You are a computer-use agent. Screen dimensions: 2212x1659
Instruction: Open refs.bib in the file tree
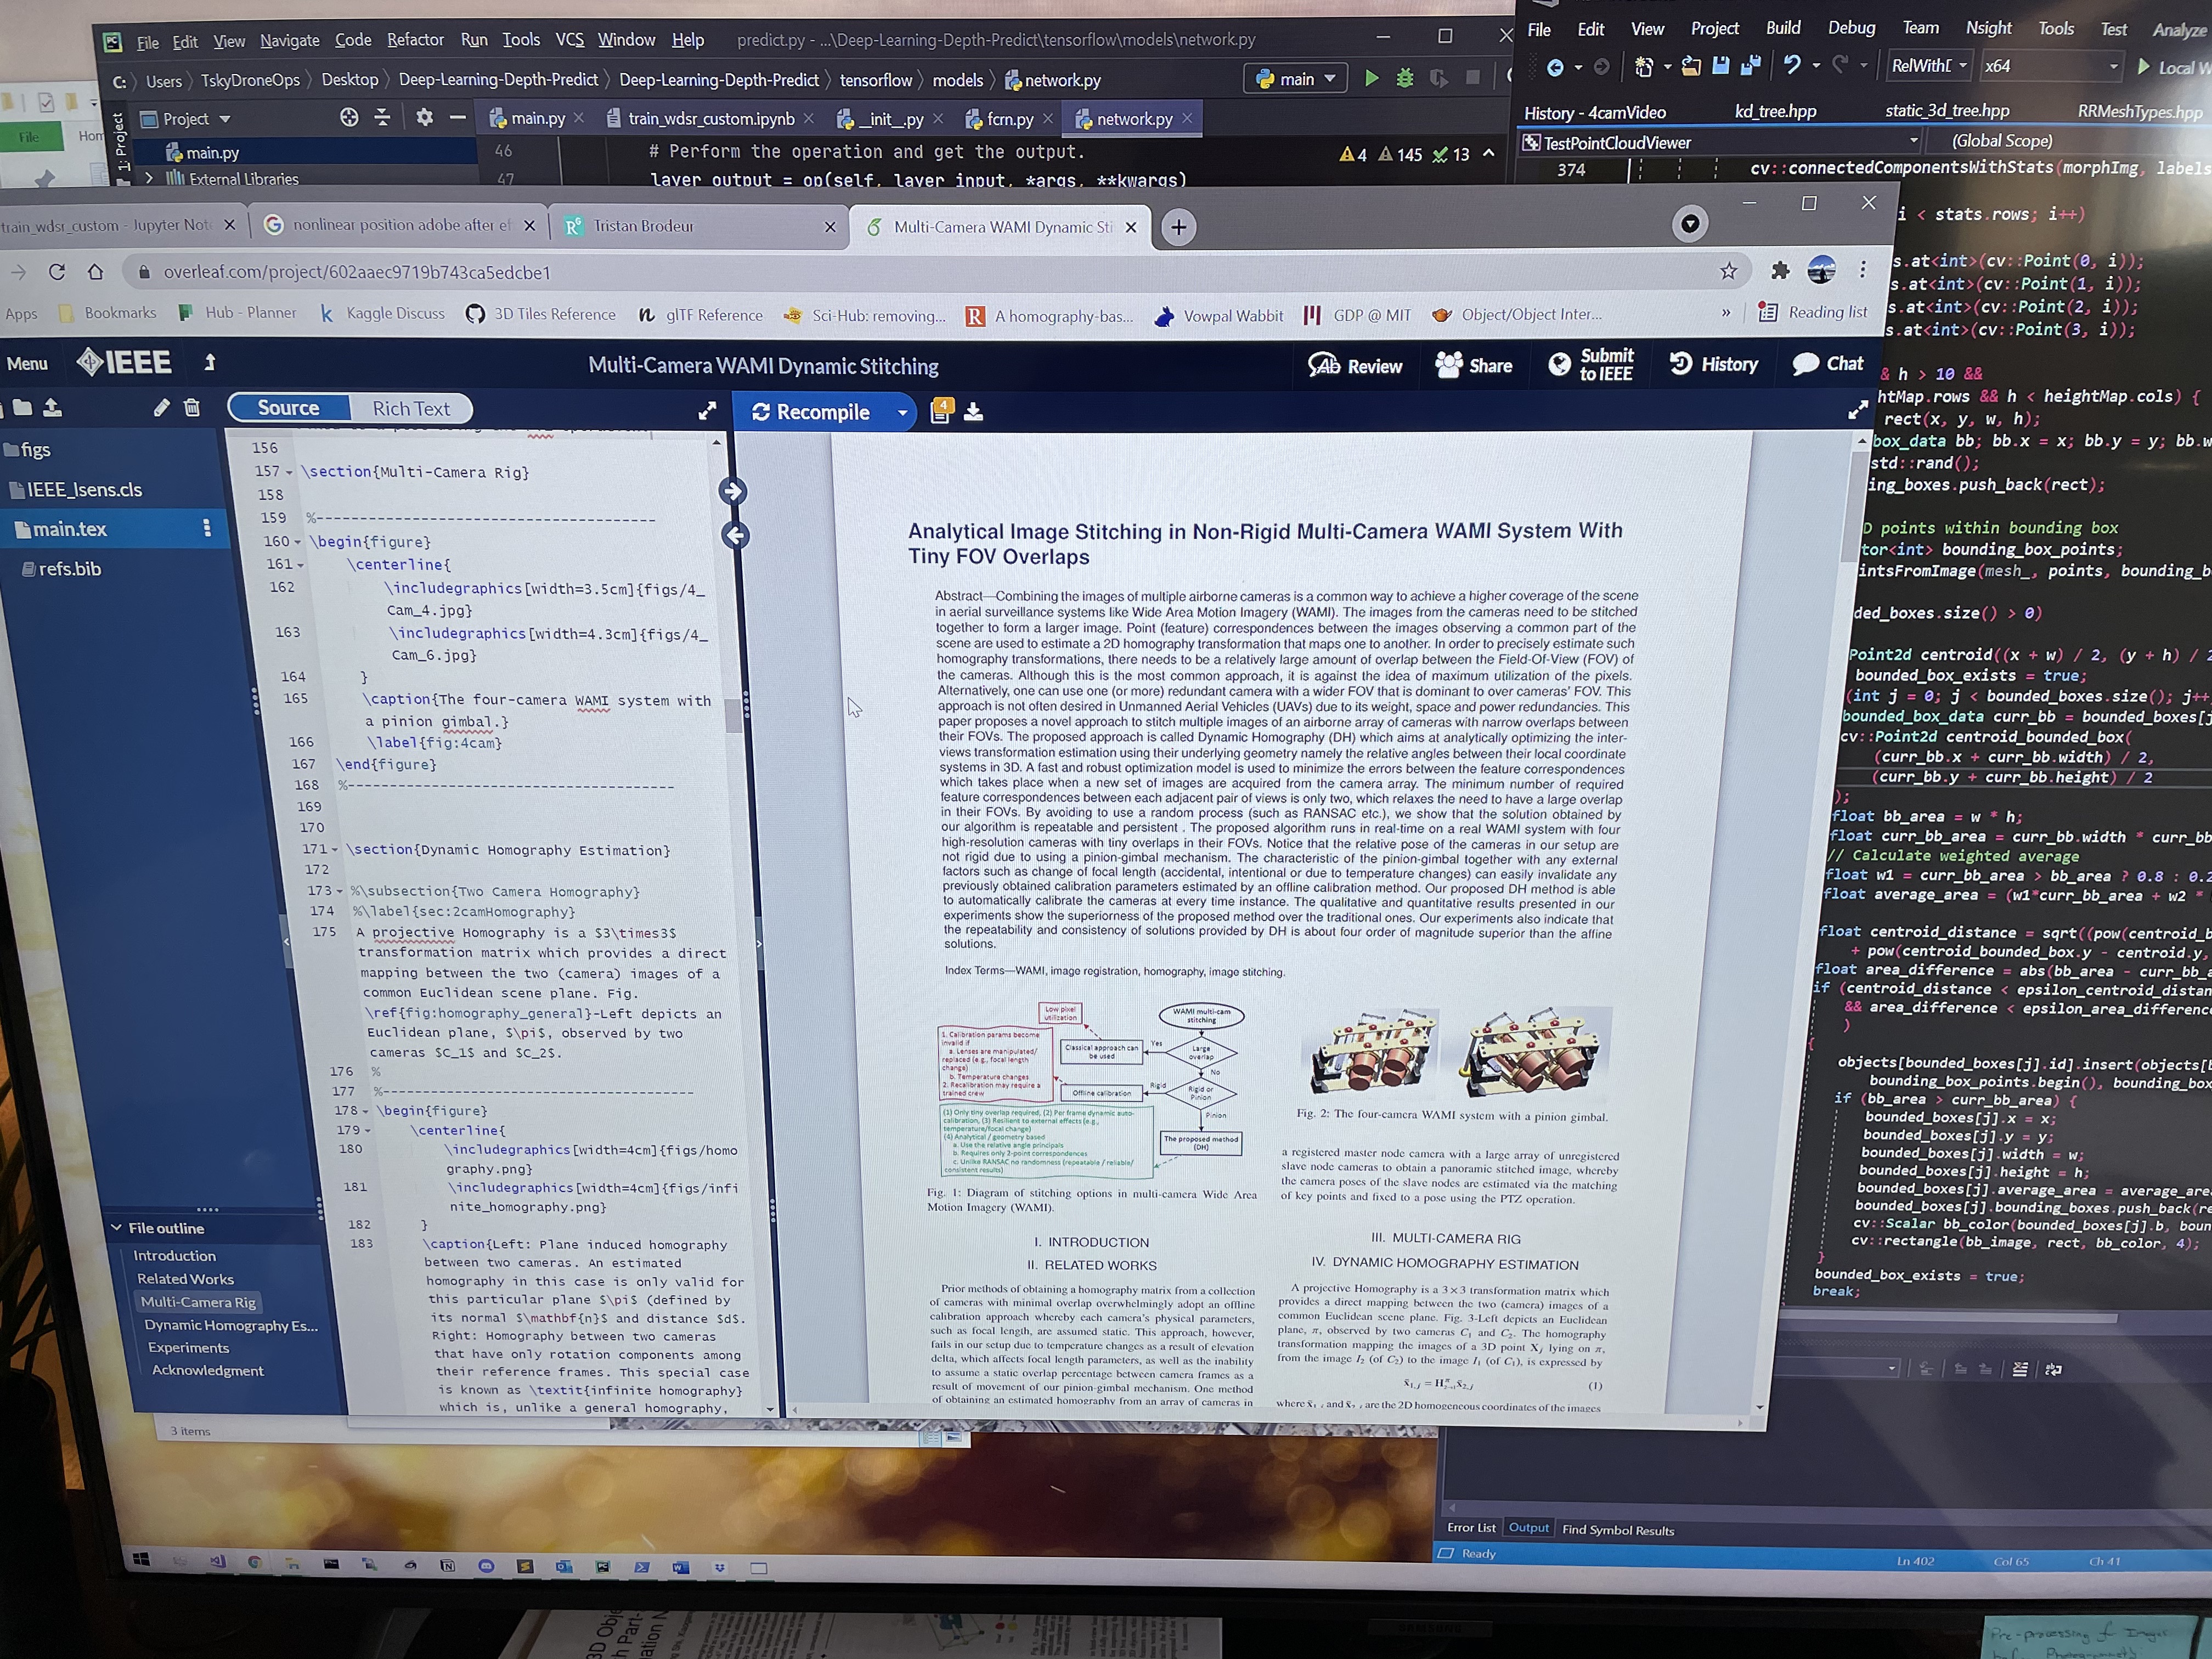point(69,569)
